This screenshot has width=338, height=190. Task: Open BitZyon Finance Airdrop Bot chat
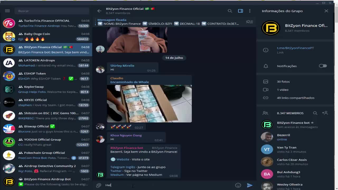tap(46, 182)
